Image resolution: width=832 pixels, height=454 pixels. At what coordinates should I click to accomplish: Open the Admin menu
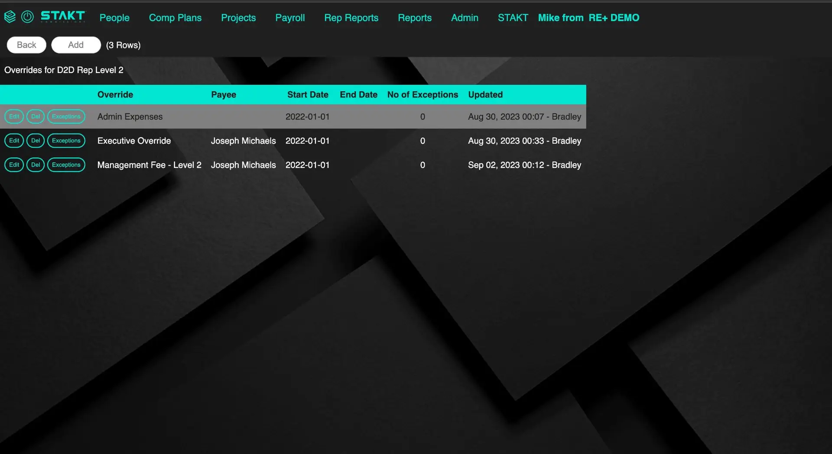click(x=465, y=18)
